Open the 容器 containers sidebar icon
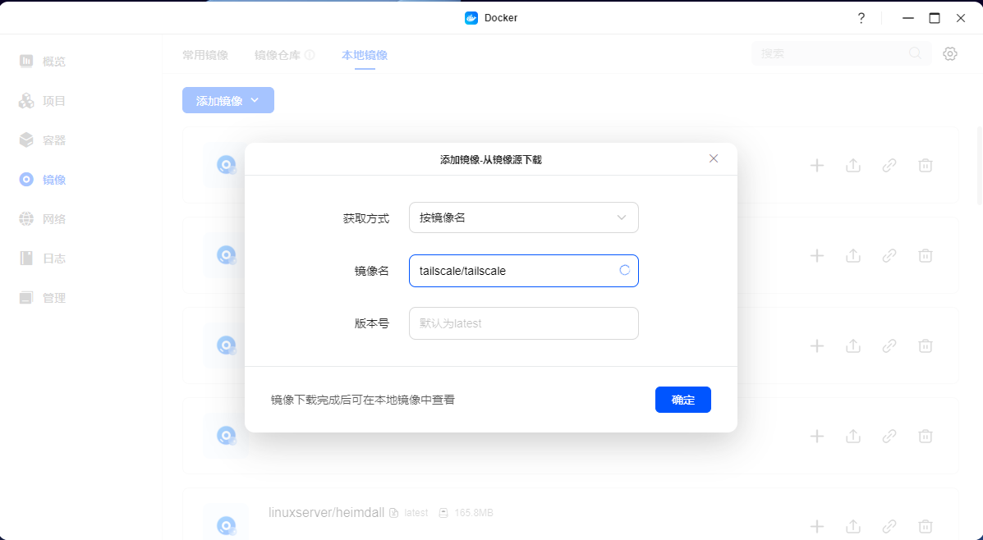 (x=26, y=140)
